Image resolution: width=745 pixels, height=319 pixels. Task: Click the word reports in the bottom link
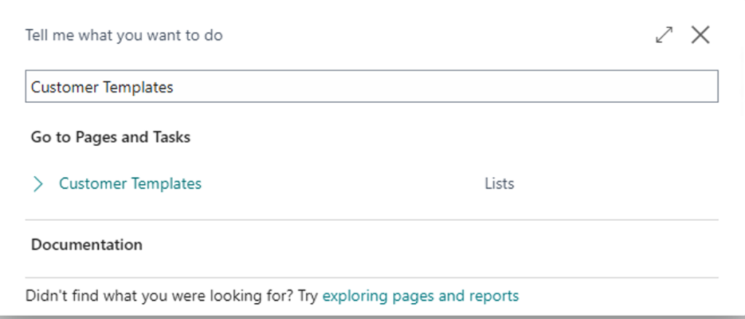click(495, 296)
